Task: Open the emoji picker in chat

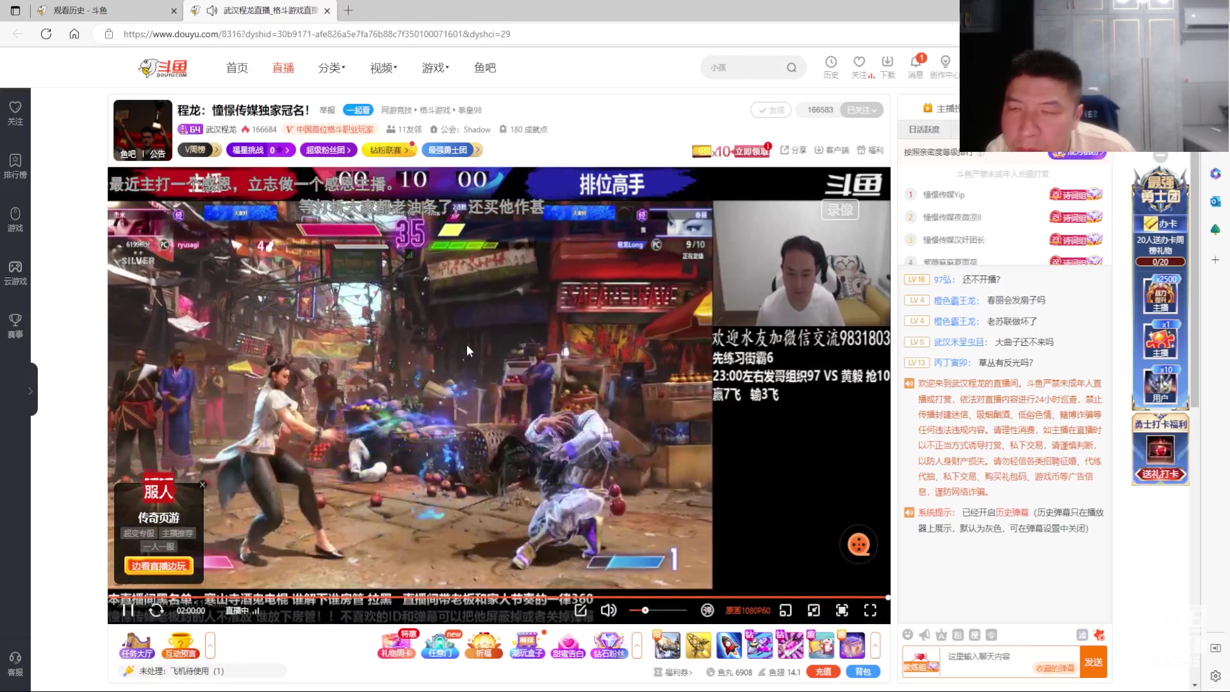Action: click(x=908, y=634)
